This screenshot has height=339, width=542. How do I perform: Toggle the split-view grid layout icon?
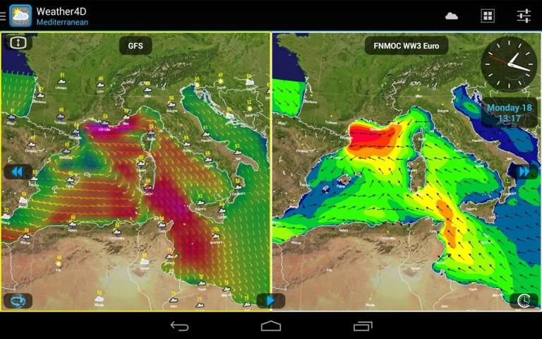pos(488,16)
